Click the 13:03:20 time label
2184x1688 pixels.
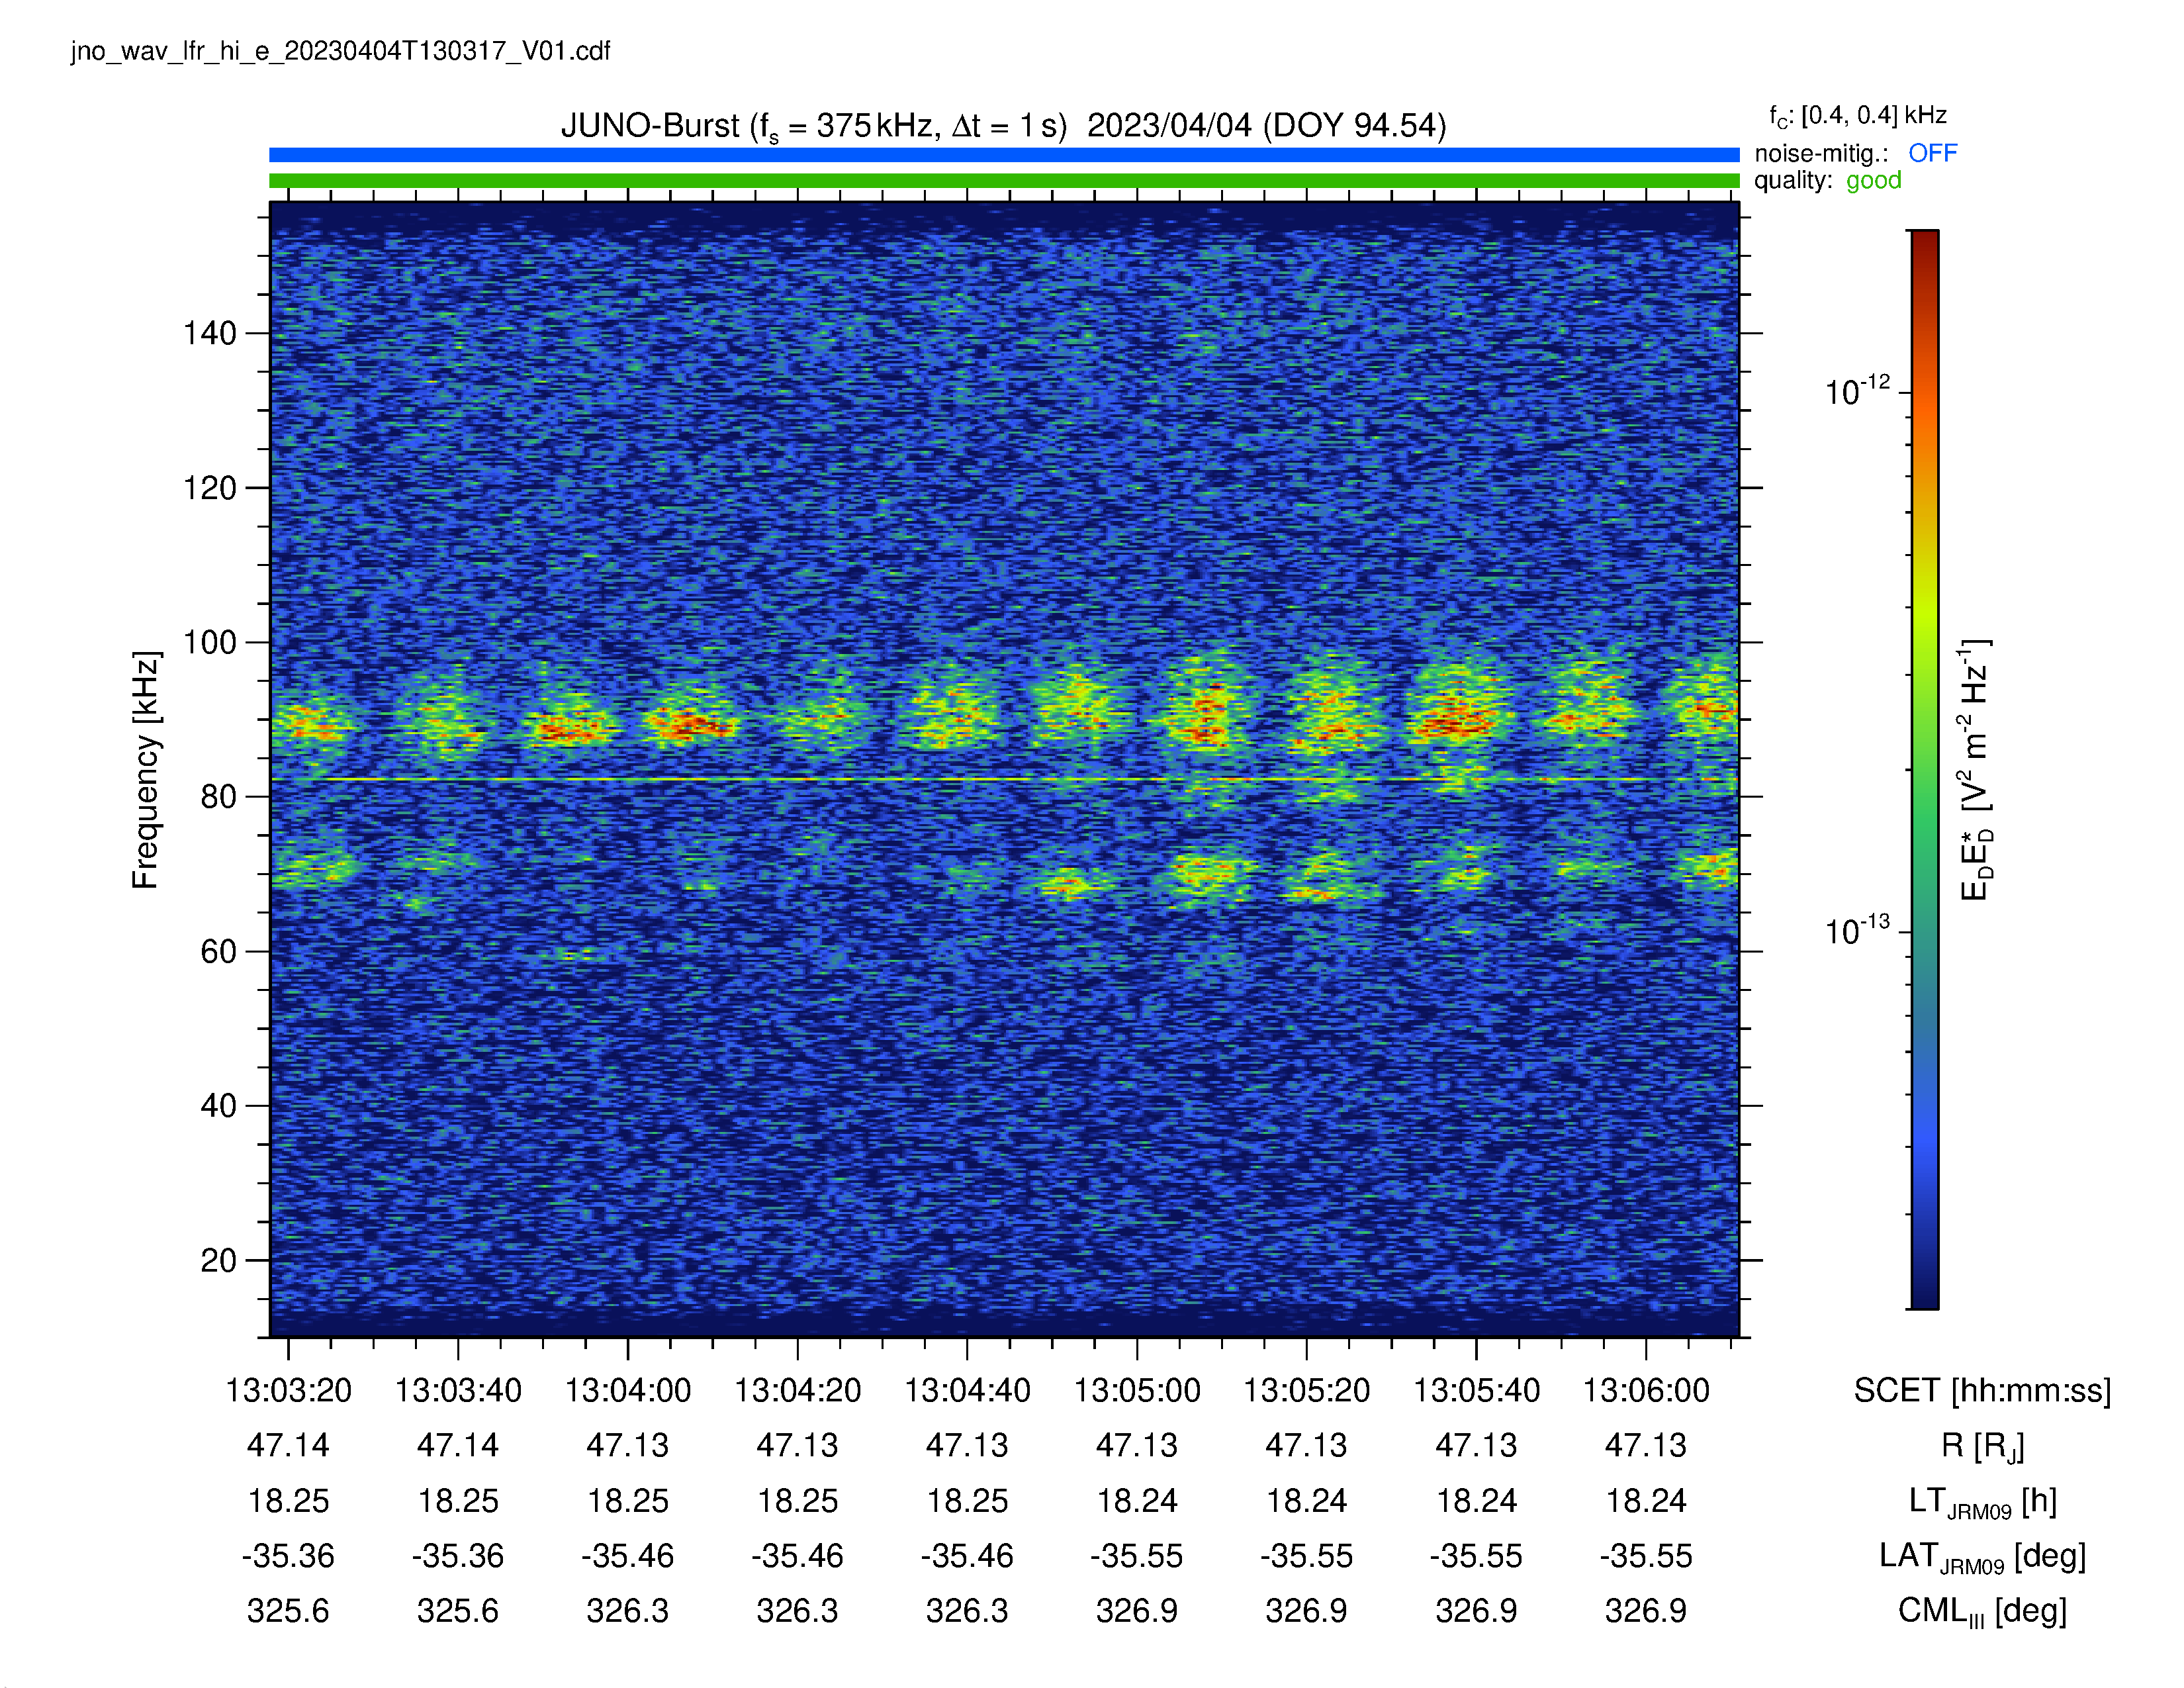pyautogui.click(x=288, y=1390)
